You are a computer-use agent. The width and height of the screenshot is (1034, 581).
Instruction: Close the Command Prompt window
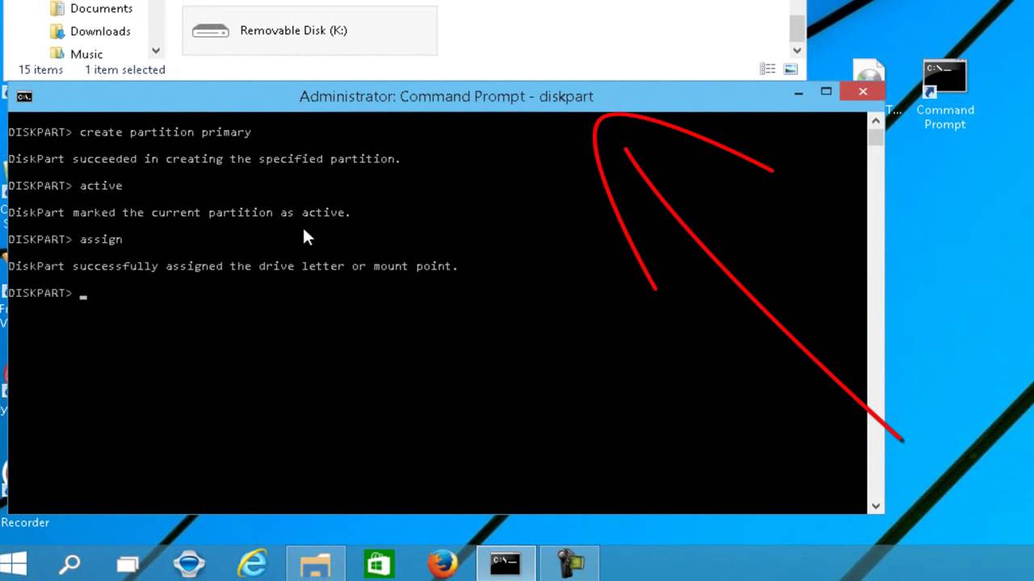click(x=863, y=92)
